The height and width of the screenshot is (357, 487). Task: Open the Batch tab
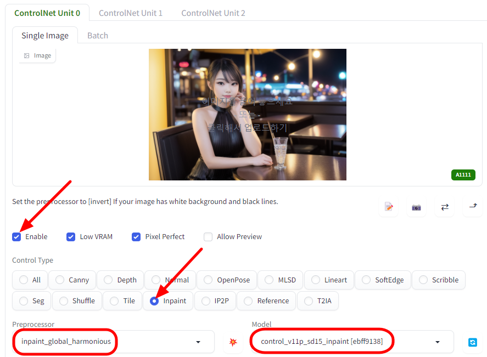point(97,35)
